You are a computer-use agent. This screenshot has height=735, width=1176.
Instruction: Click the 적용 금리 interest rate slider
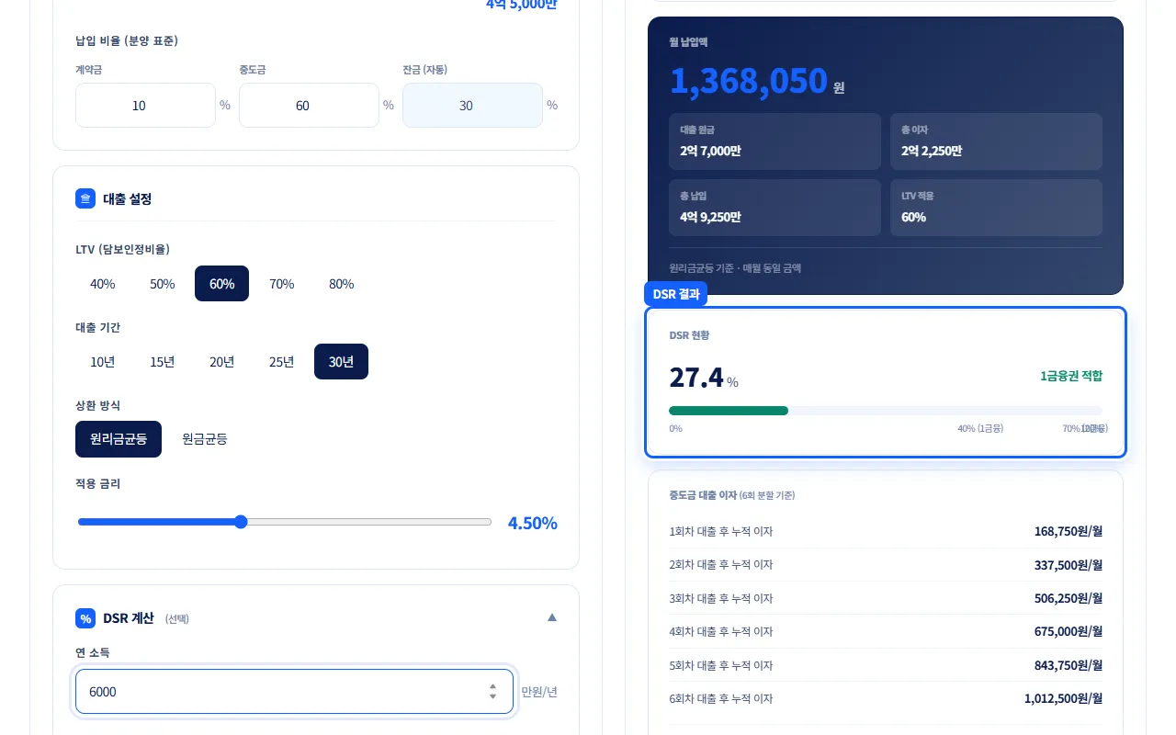285,522
